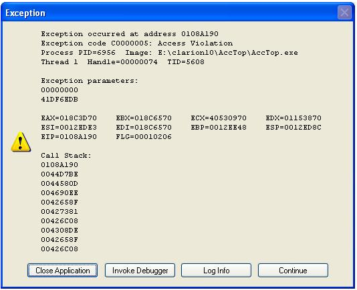Click register value EDI=018C6570
The height and width of the screenshot is (290, 357).
(x=144, y=127)
